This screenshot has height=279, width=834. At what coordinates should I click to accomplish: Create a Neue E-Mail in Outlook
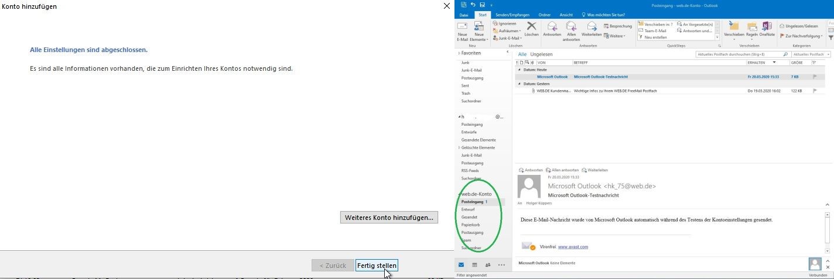pos(463,31)
